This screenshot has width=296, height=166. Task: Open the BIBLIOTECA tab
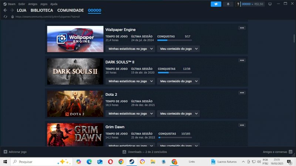(x=42, y=10)
